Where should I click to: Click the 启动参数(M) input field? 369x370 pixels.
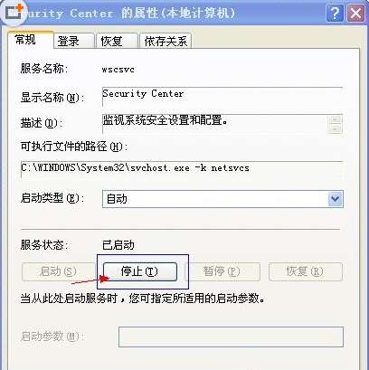tap(231, 337)
